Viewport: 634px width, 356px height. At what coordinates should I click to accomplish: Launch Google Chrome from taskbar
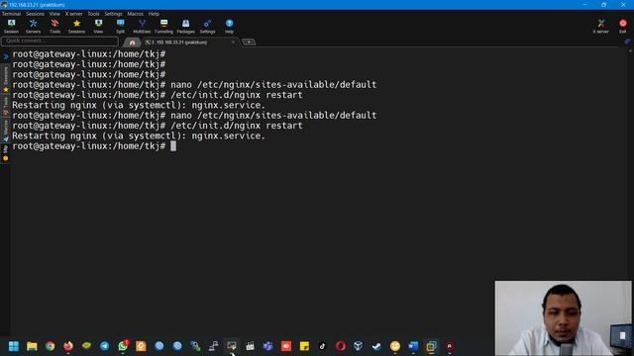51,346
